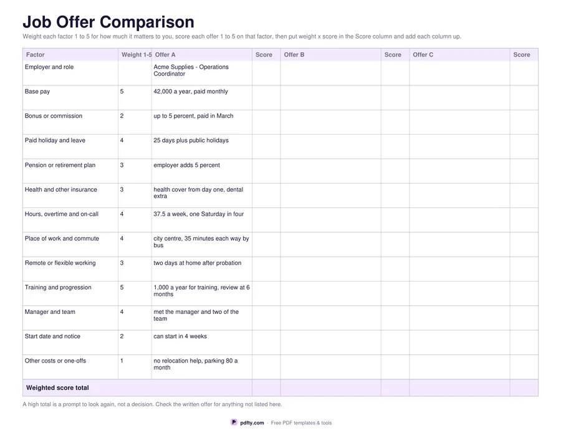Click the 'Employer and role' row label

(49, 67)
